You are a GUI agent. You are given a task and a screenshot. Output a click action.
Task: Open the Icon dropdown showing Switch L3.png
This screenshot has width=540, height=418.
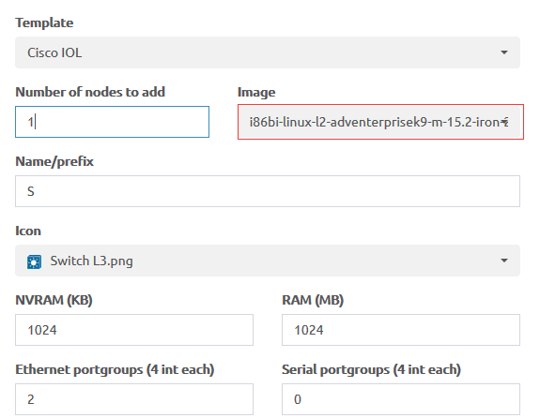point(268,261)
